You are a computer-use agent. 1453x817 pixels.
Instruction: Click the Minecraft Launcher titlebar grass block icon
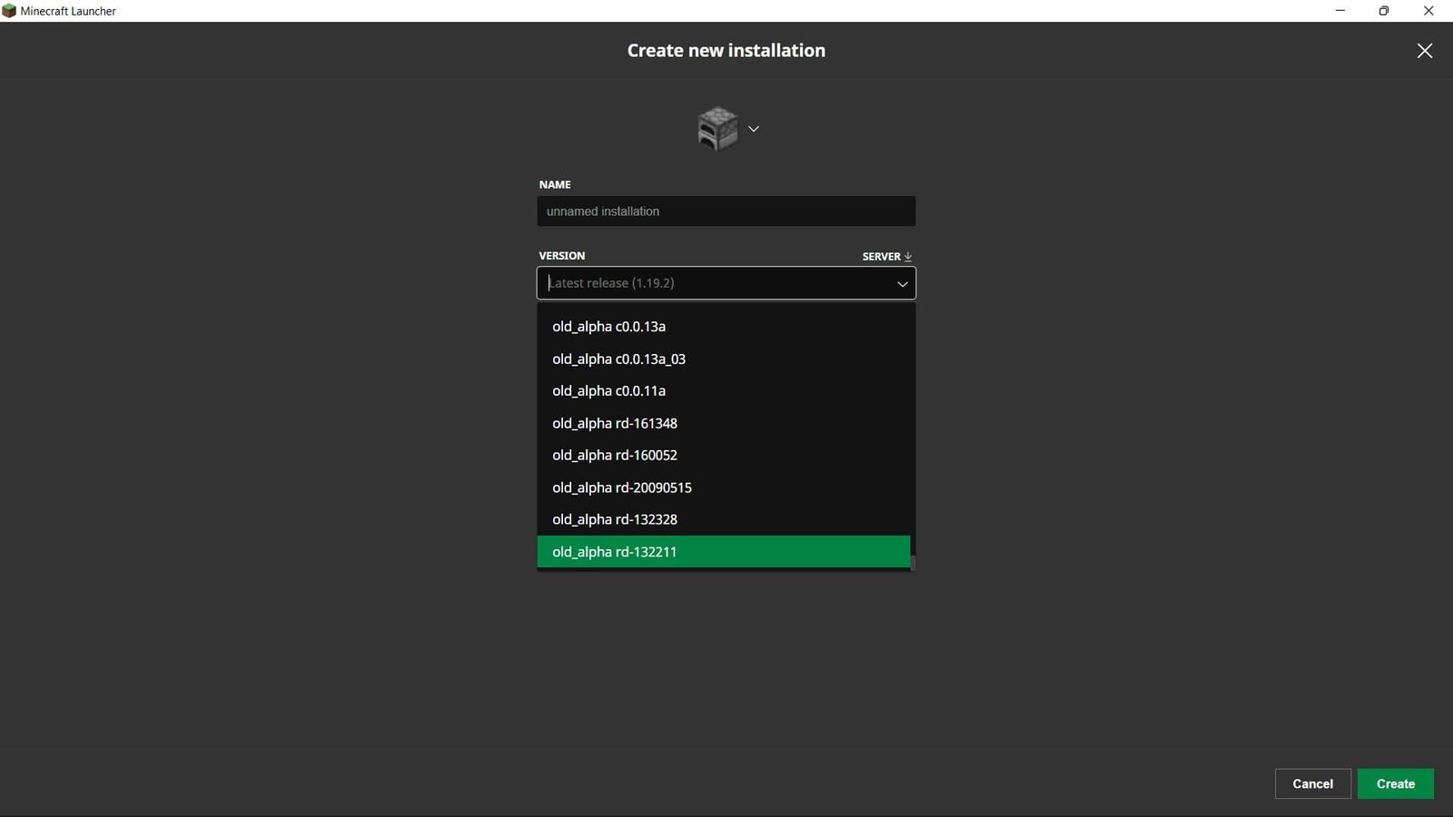tap(10, 10)
